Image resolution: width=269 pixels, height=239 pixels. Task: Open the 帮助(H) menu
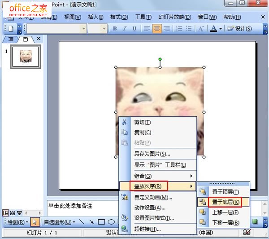[x=232, y=17]
